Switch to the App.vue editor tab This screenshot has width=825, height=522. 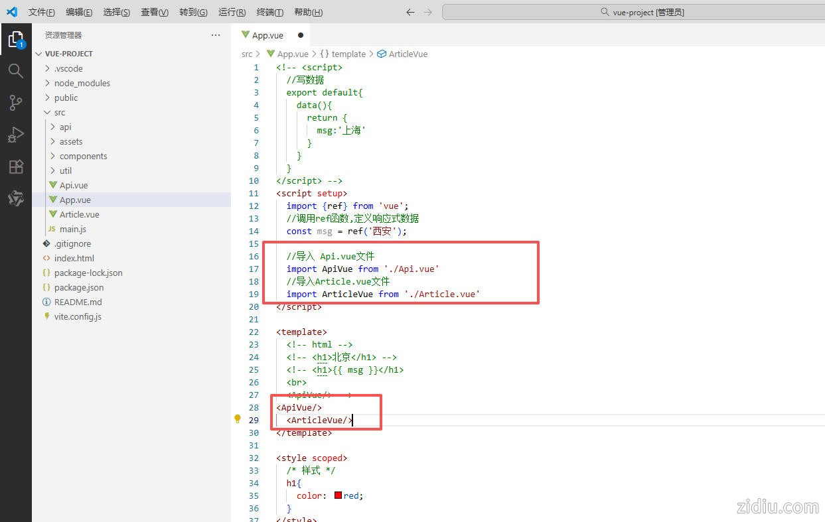point(267,35)
